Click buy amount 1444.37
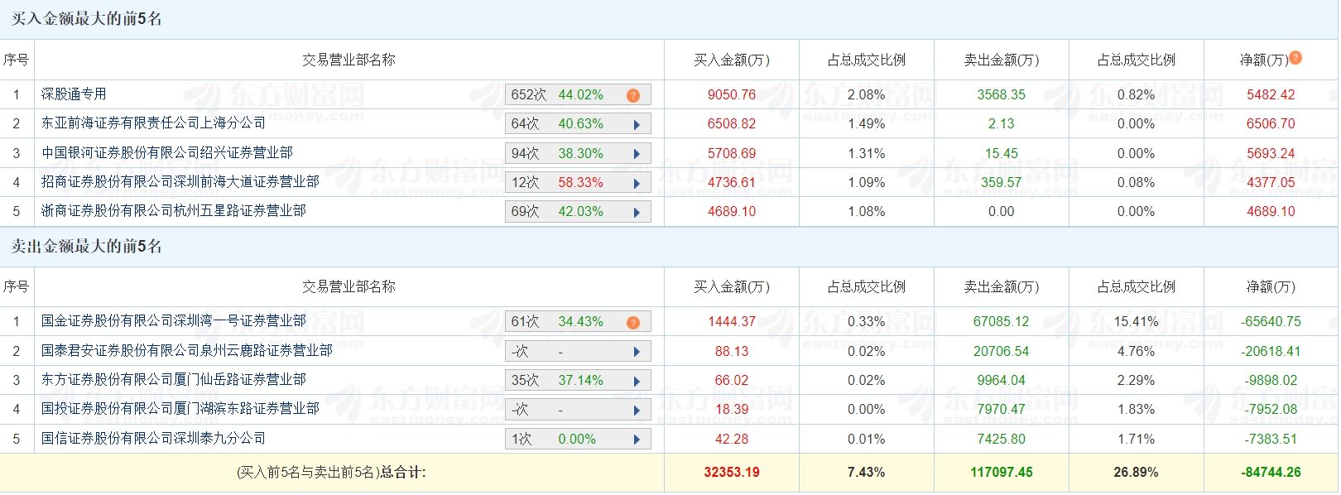This screenshot has width=1341, height=495. 732,321
